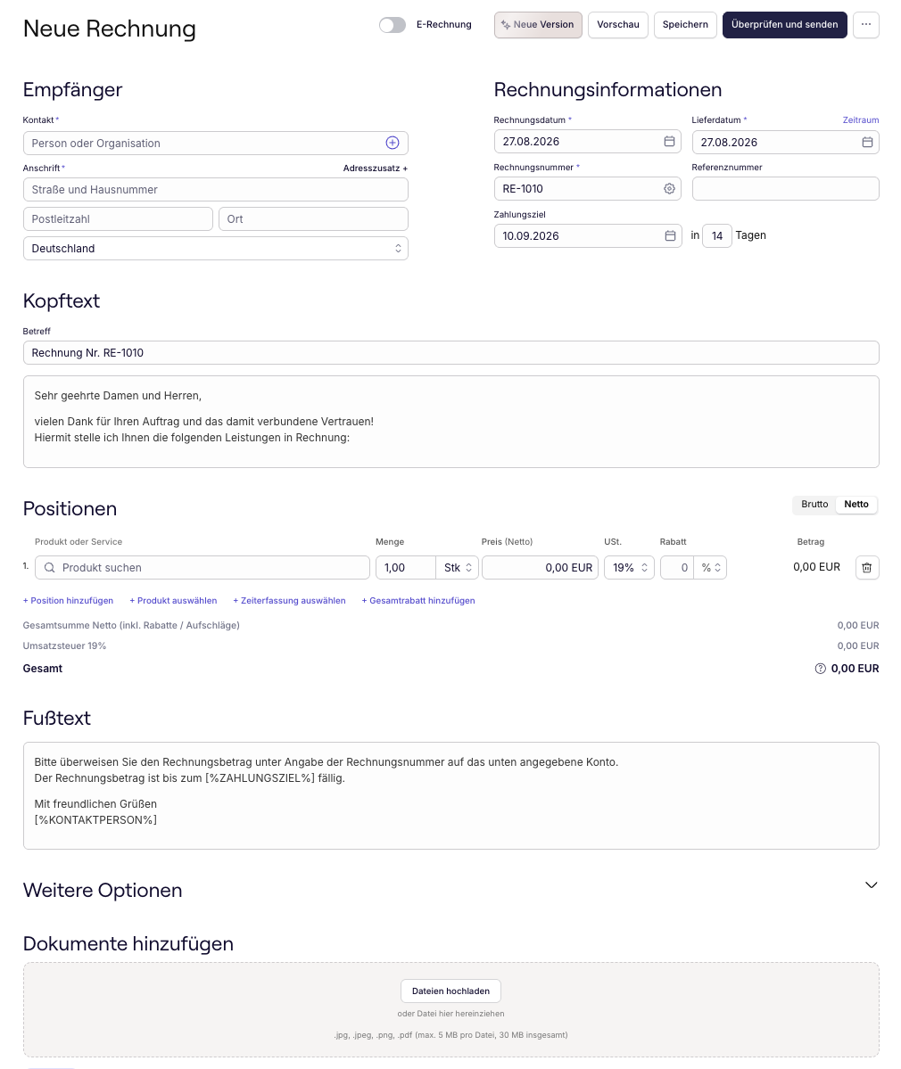Screen dimensions: 901x1069
Task: Open the 19% USt. dropdown
Action: (629, 567)
